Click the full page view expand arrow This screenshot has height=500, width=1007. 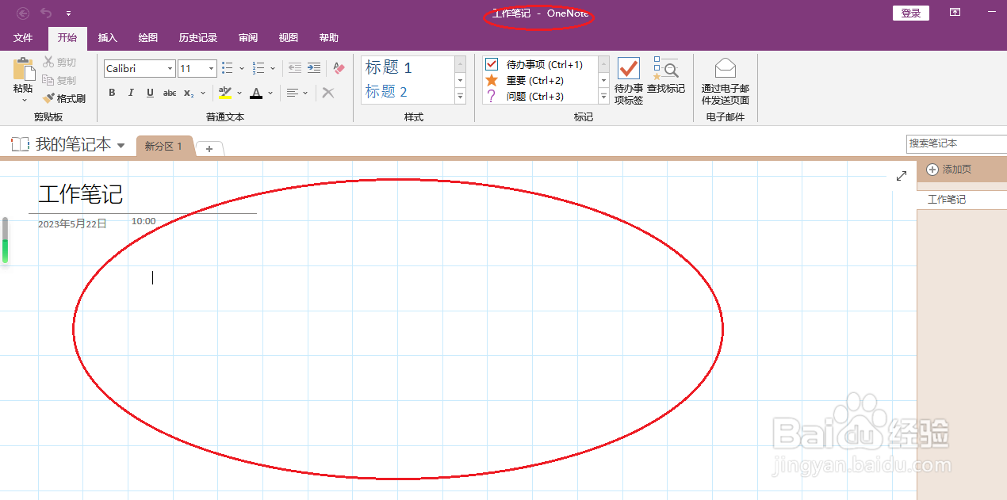pos(902,176)
